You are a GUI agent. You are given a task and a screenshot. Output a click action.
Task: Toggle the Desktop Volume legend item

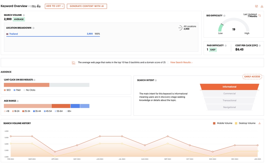click(x=245, y=123)
